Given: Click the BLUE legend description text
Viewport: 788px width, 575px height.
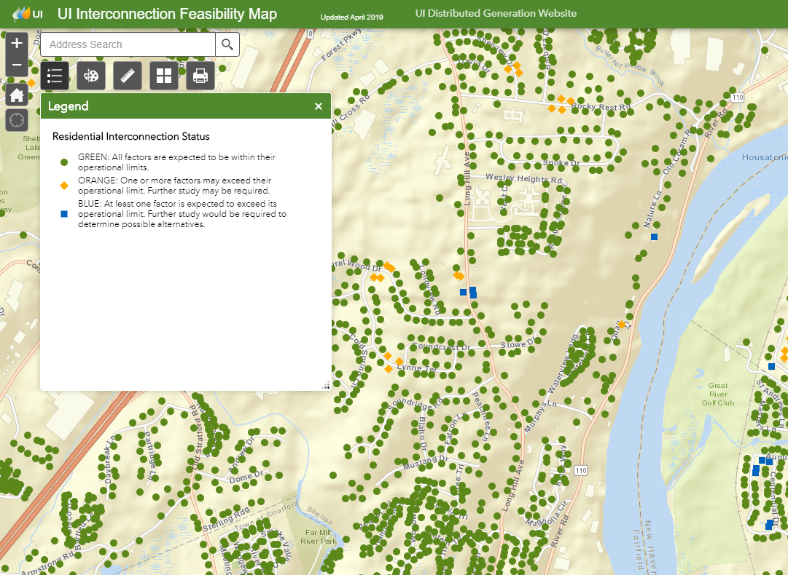Looking at the screenshot, I should coord(182,214).
